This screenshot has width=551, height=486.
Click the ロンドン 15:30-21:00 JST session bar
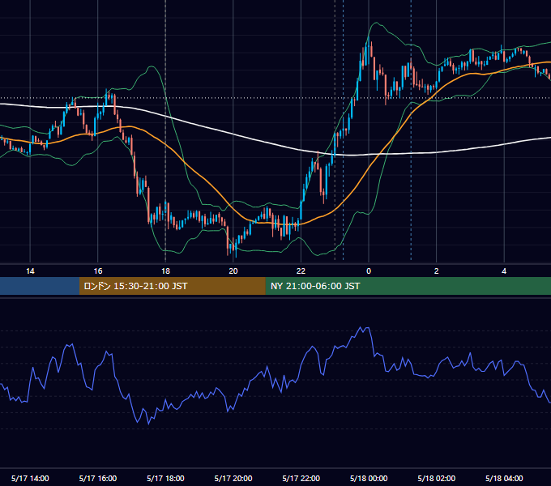[x=172, y=286]
